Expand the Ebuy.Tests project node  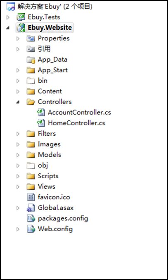(8, 17)
